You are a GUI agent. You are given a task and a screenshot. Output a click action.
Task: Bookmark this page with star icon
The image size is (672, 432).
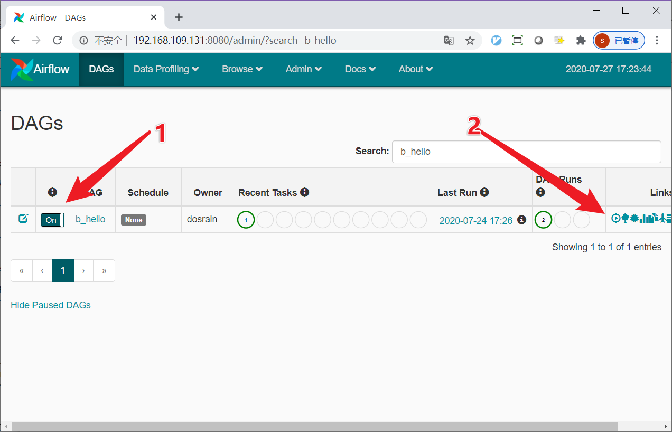click(x=470, y=41)
